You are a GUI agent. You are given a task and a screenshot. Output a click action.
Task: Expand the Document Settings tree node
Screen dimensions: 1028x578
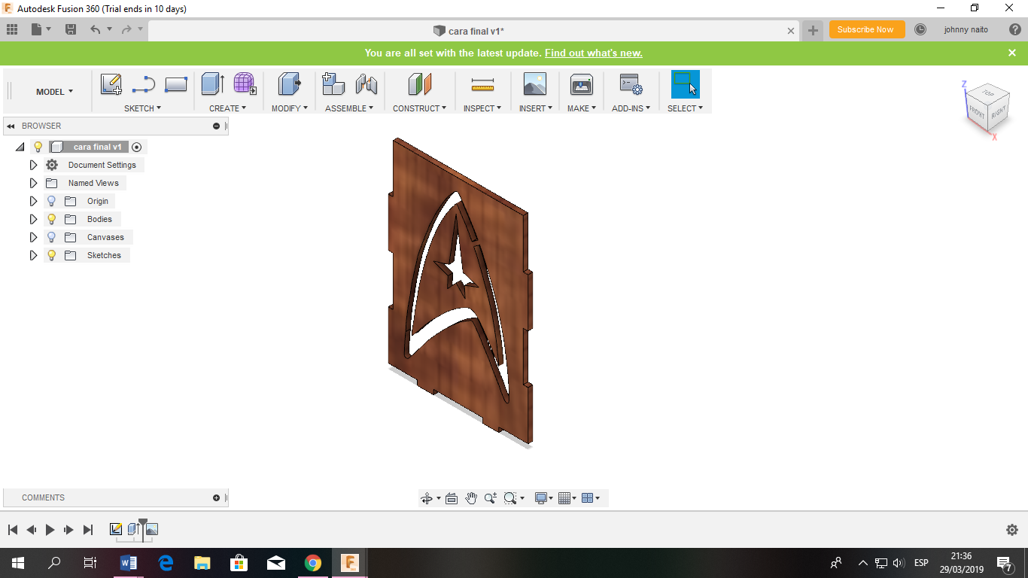[x=33, y=165]
